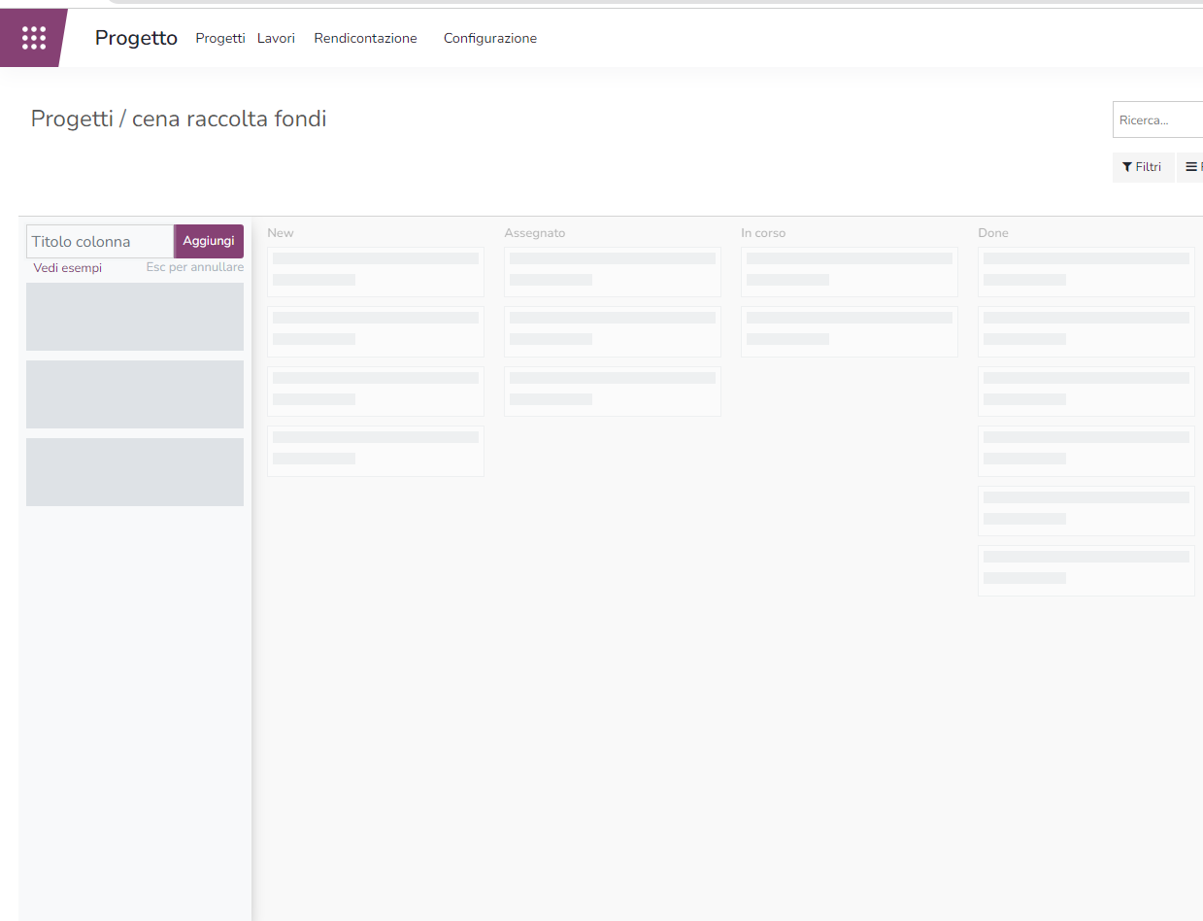Screen dimensions: 1203x921
Task: Click the funnel icon on Filtri
Action: pos(1126,167)
